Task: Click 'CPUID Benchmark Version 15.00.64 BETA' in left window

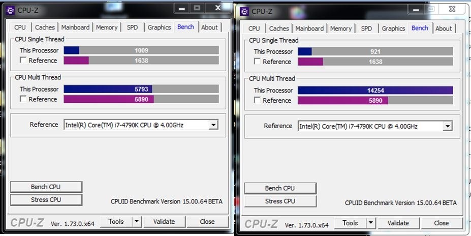Action: pos(167,201)
